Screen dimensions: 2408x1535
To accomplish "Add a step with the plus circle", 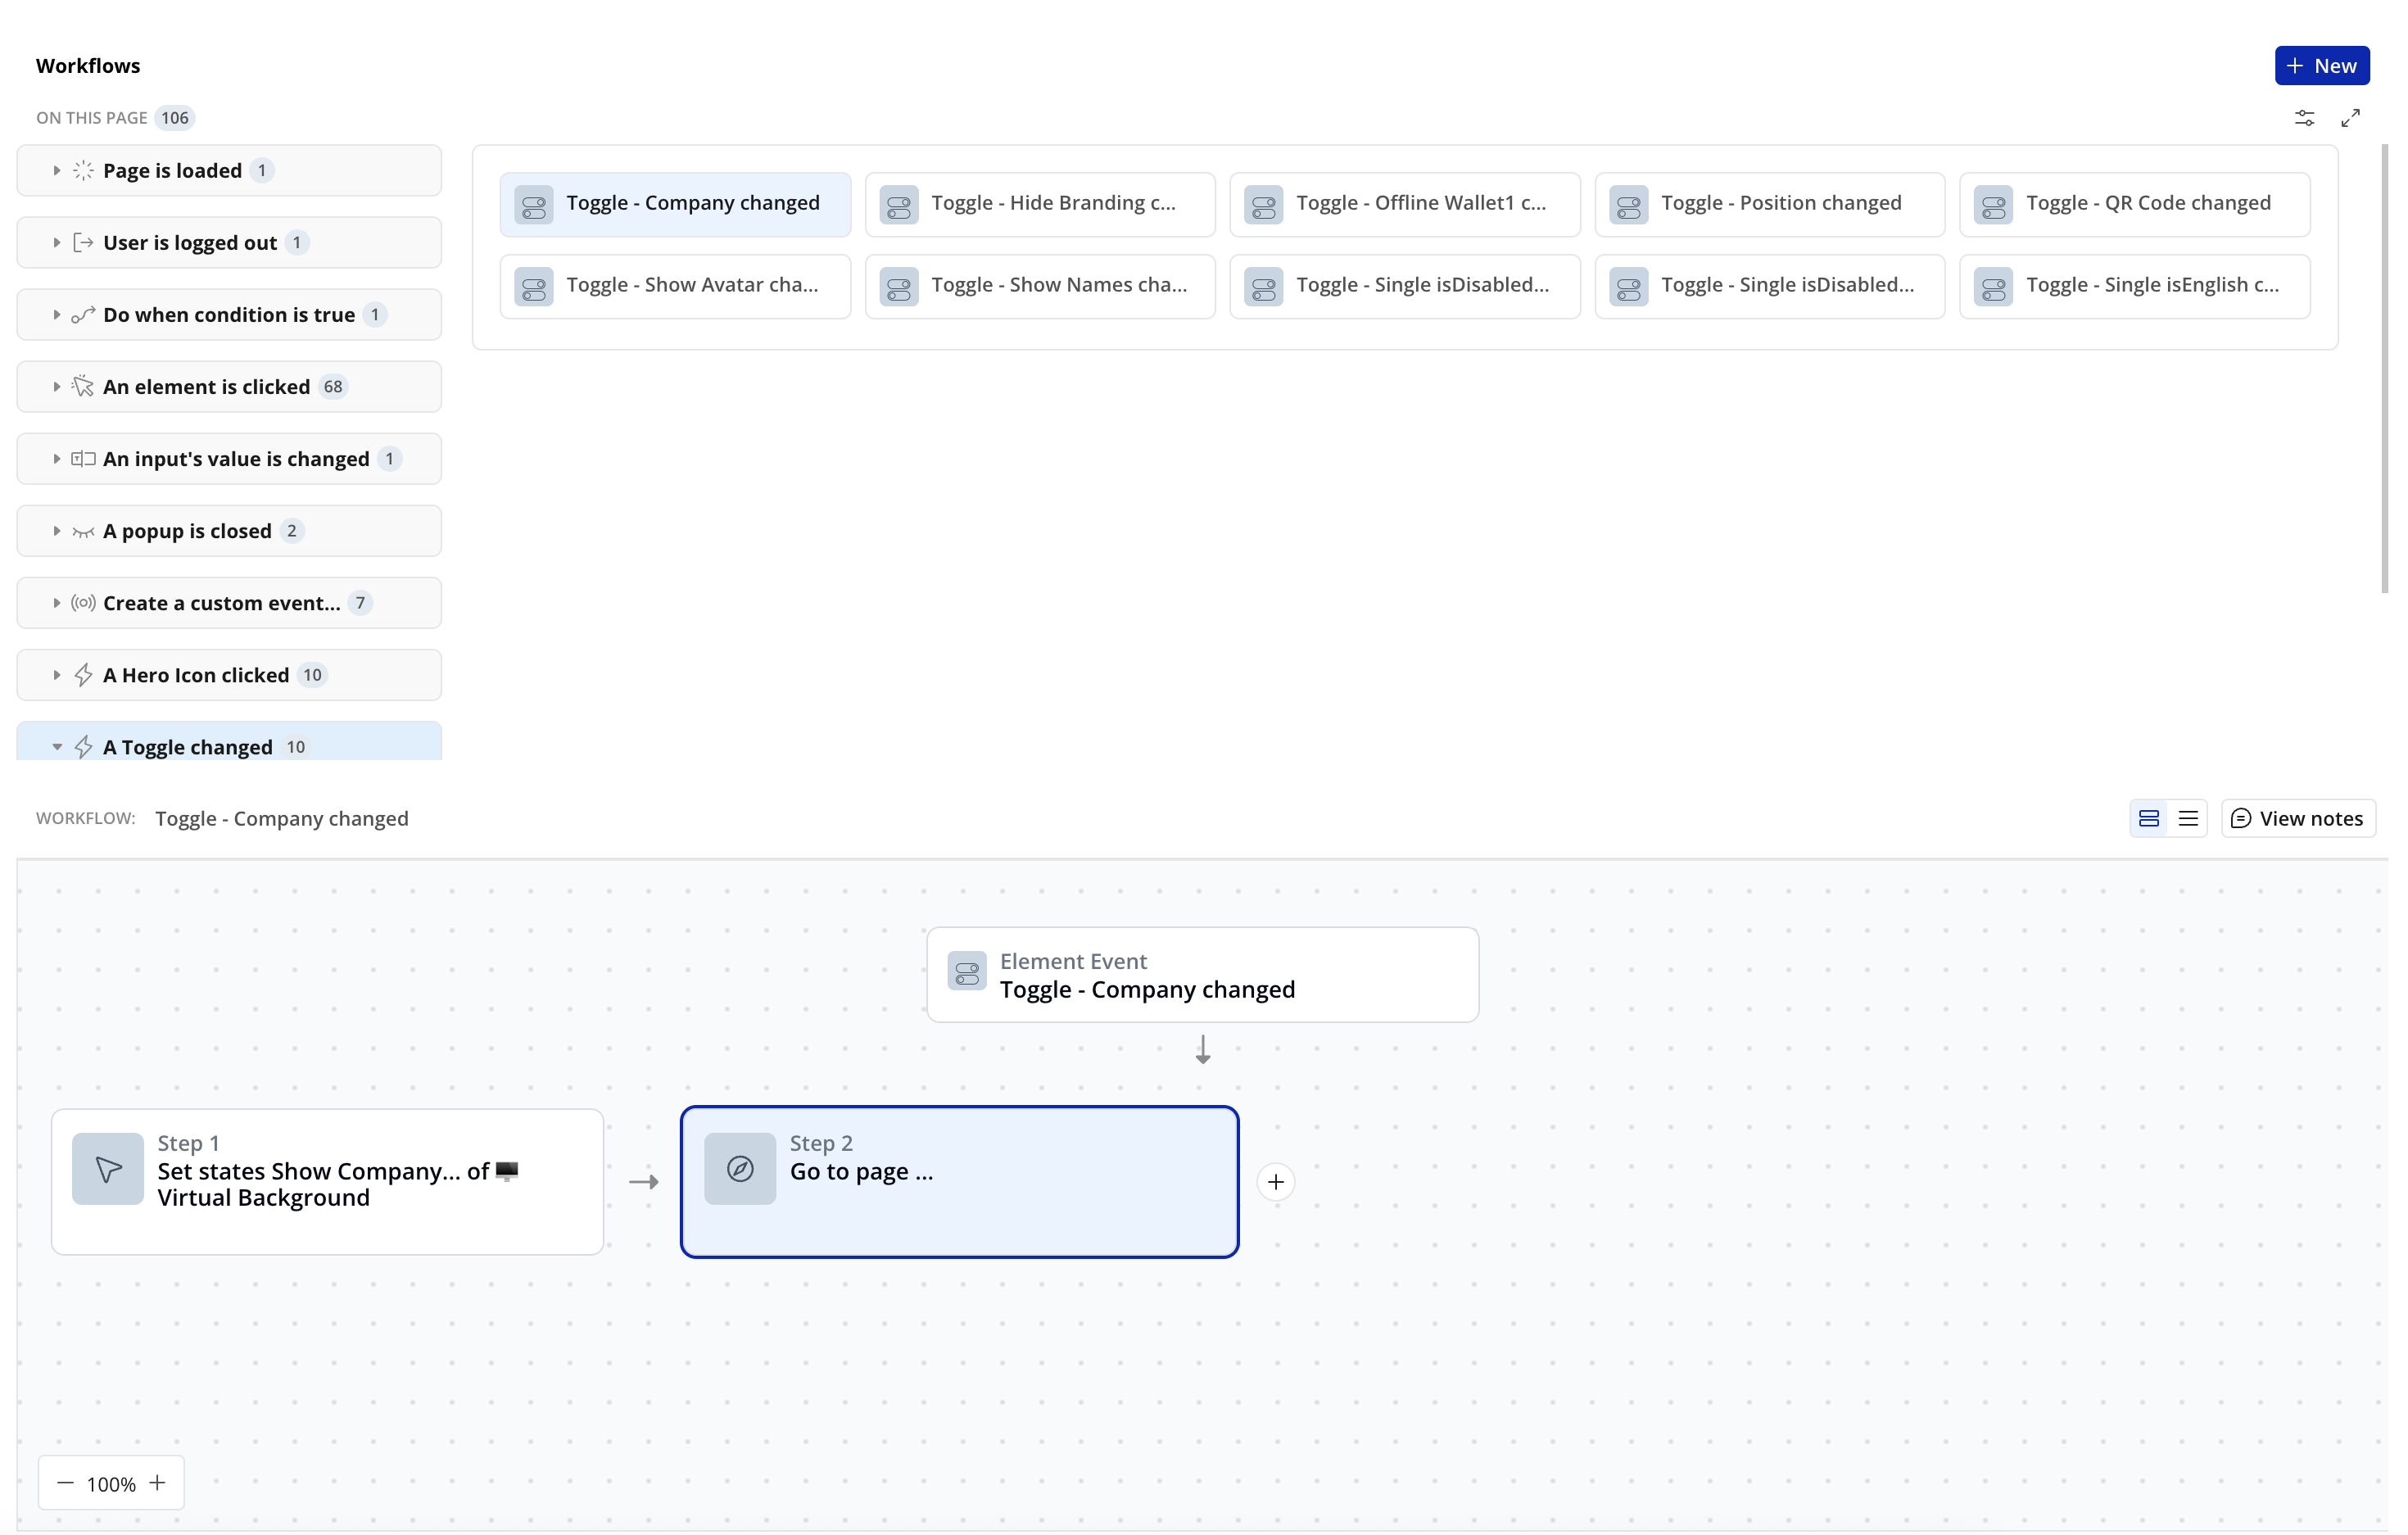I will pos(1275,1182).
